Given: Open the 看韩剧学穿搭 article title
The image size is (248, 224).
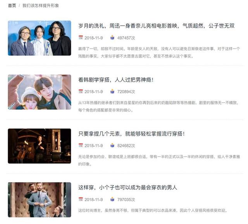Looking at the screenshot, I should (116, 80).
